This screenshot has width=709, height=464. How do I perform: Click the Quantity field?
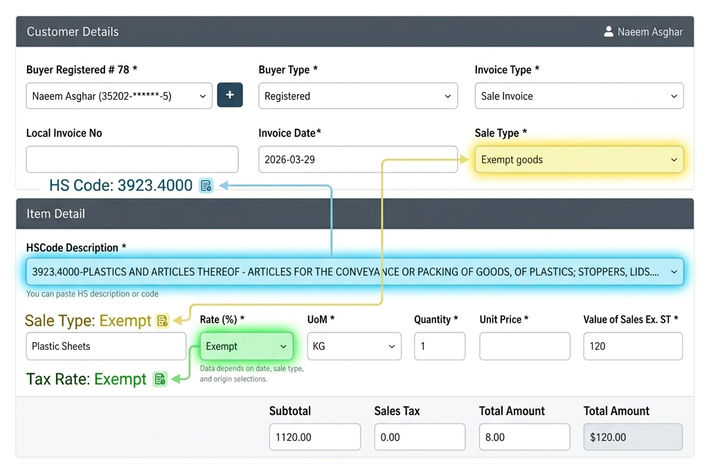tap(440, 346)
